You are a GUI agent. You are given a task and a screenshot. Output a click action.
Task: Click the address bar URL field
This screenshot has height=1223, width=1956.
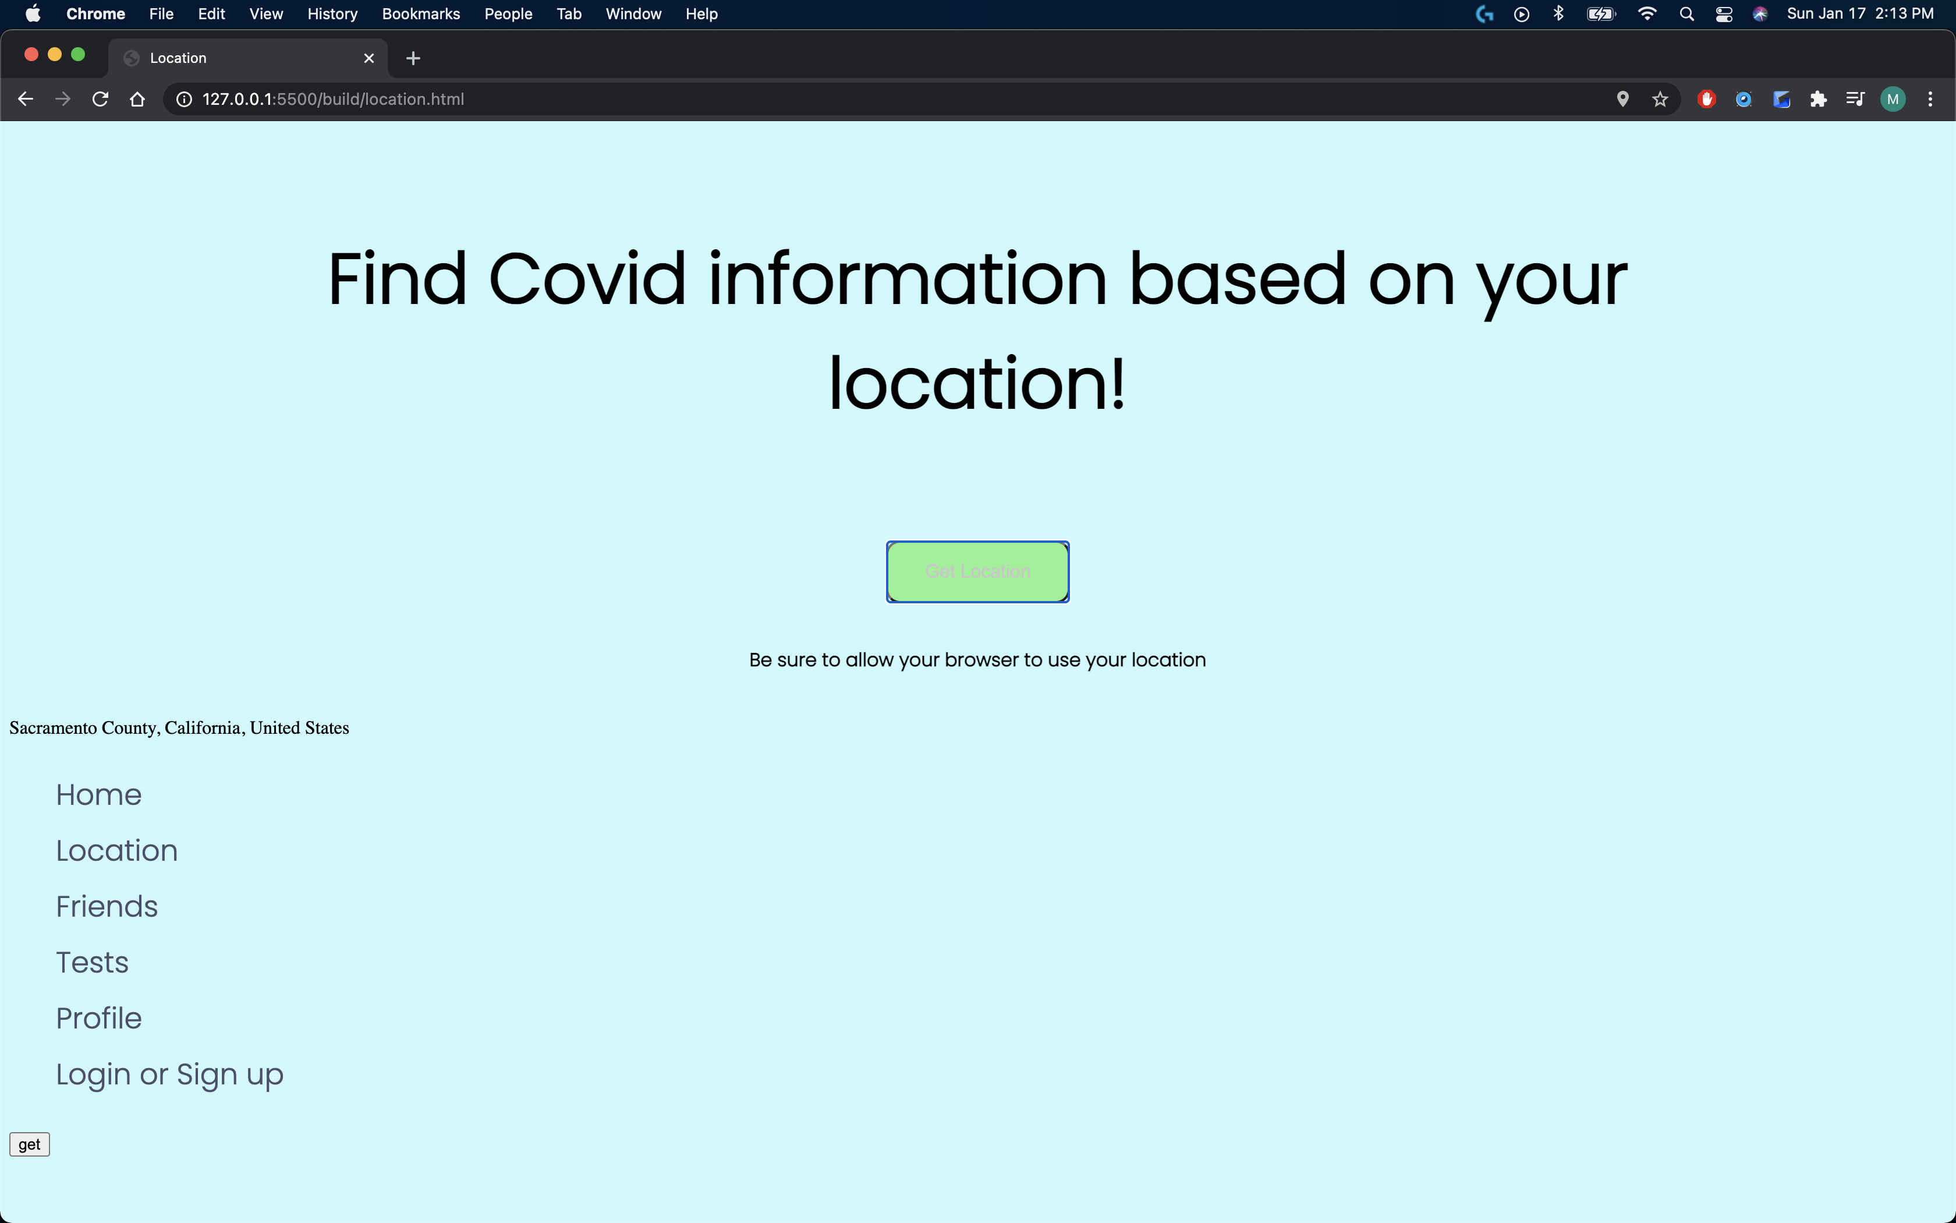(x=728, y=98)
